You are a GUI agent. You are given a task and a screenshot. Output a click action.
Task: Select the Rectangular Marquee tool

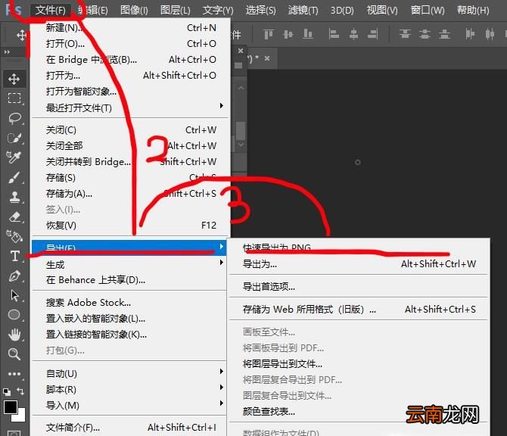[14, 98]
